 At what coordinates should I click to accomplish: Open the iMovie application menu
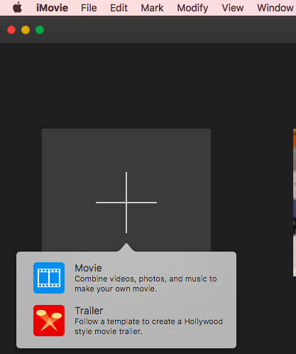click(x=52, y=8)
